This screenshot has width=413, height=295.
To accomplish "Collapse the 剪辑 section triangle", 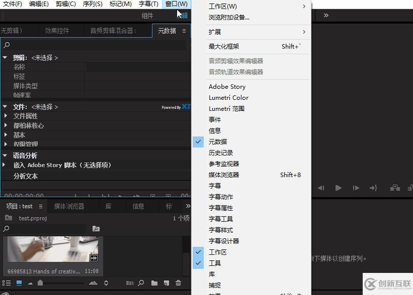I will click(x=5, y=57).
